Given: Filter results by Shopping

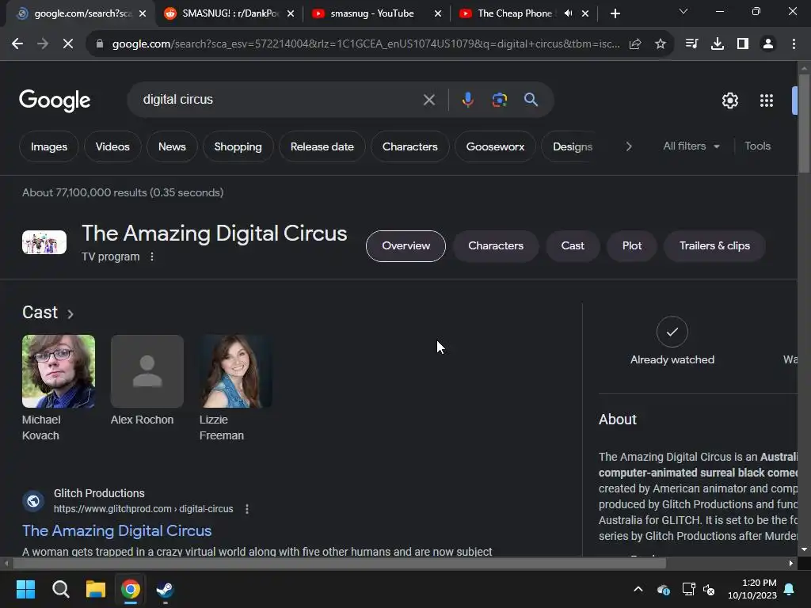Looking at the screenshot, I should [x=238, y=146].
